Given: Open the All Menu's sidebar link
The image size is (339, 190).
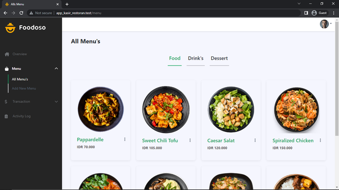Looking at the screenshot, I should click(20, 79).
